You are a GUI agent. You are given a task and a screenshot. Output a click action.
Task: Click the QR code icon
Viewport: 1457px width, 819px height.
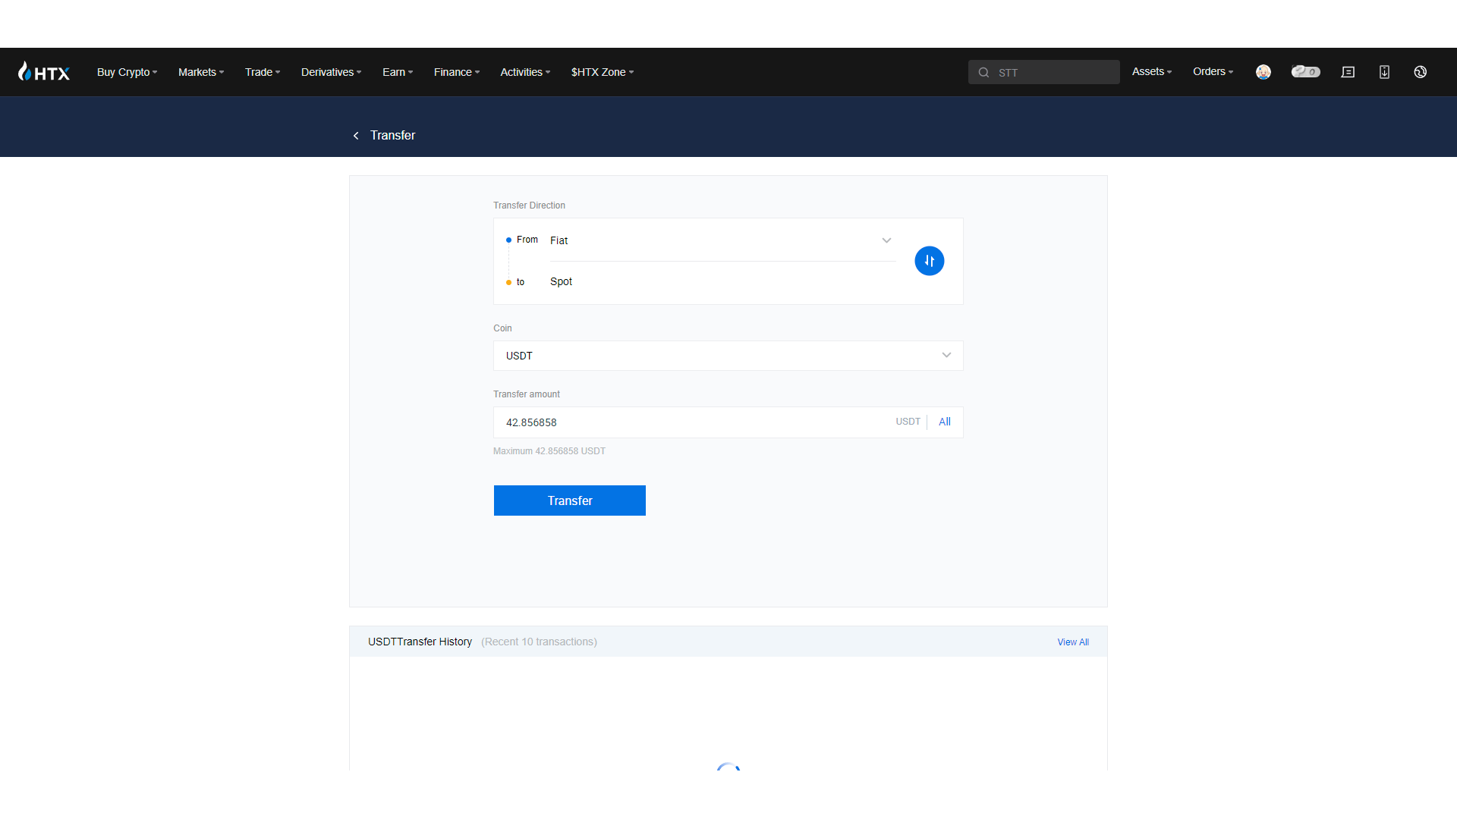click(x=1385, y=71)
